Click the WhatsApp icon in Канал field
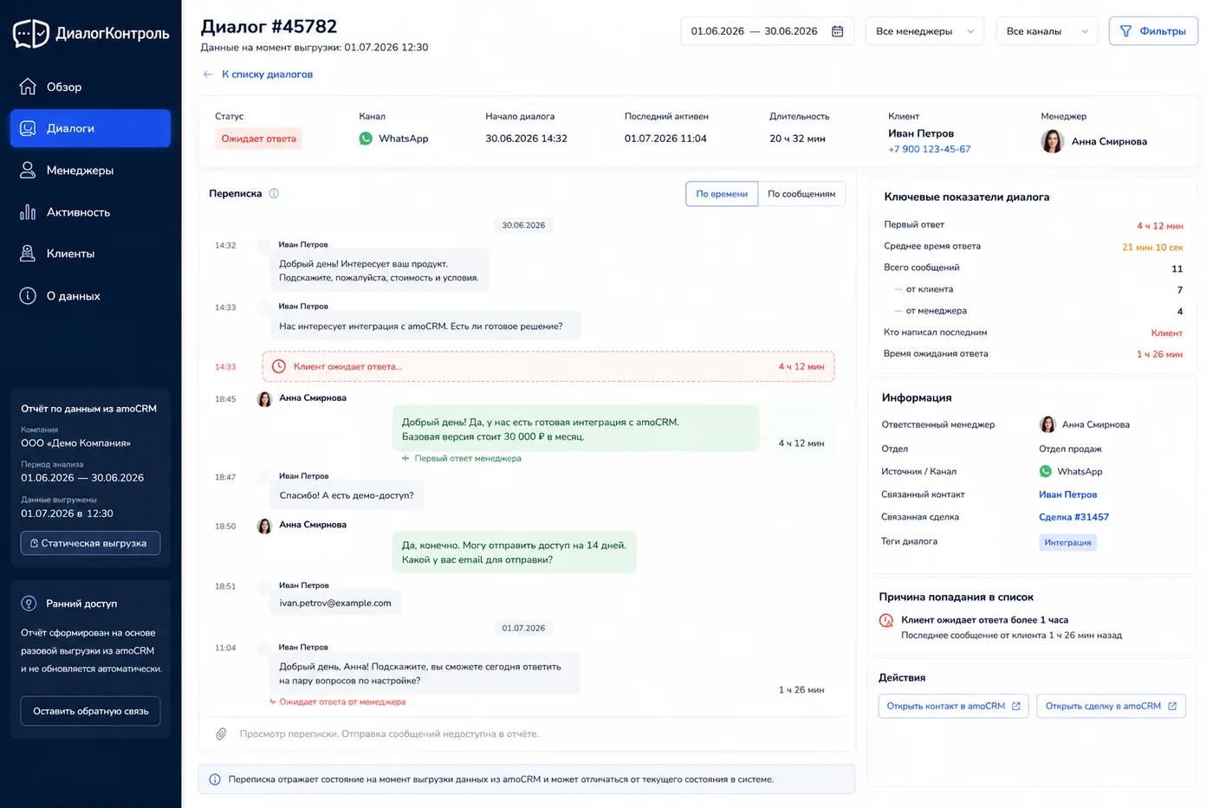The image size is (1213, 808). 366,139
